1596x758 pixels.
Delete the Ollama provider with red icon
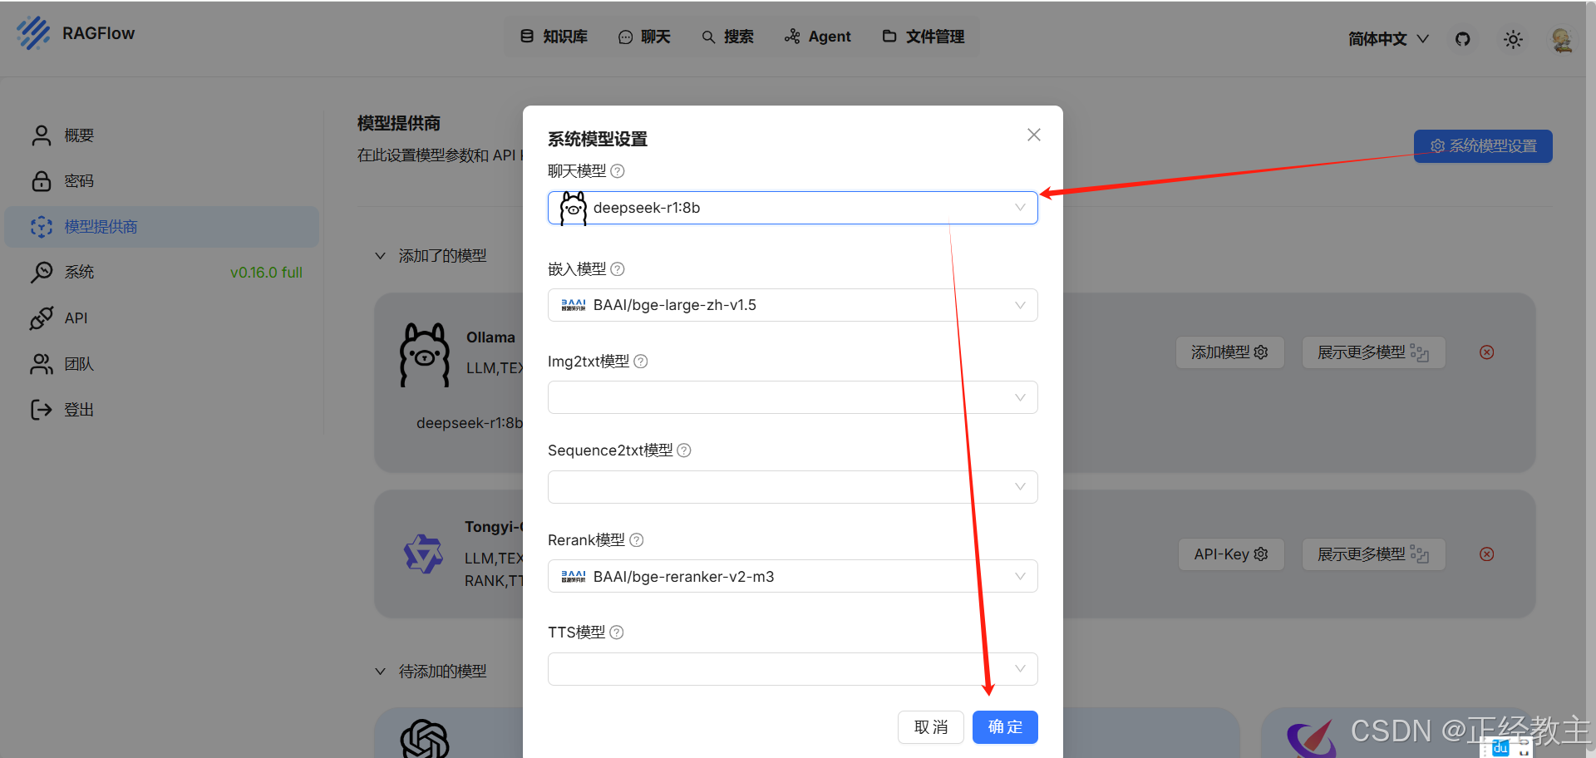(1487, 352)
